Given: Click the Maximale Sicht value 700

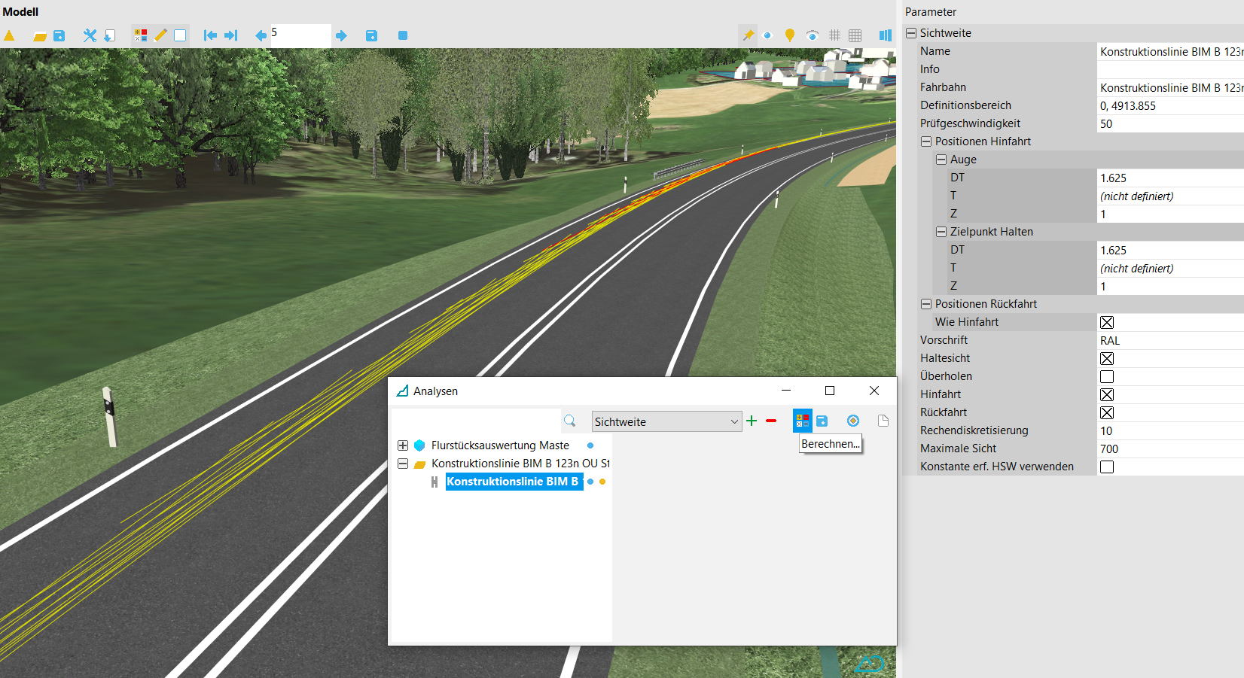Looking at the screenshot, I should coord(1170,448).
